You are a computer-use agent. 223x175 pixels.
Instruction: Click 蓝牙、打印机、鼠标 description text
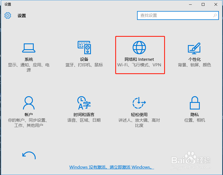[x=84, y=65]
